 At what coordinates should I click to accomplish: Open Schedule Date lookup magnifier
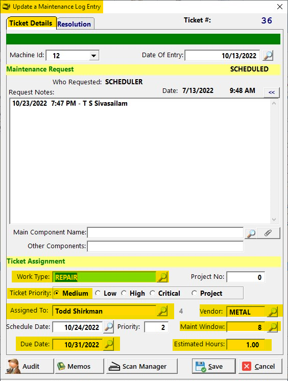108,327
